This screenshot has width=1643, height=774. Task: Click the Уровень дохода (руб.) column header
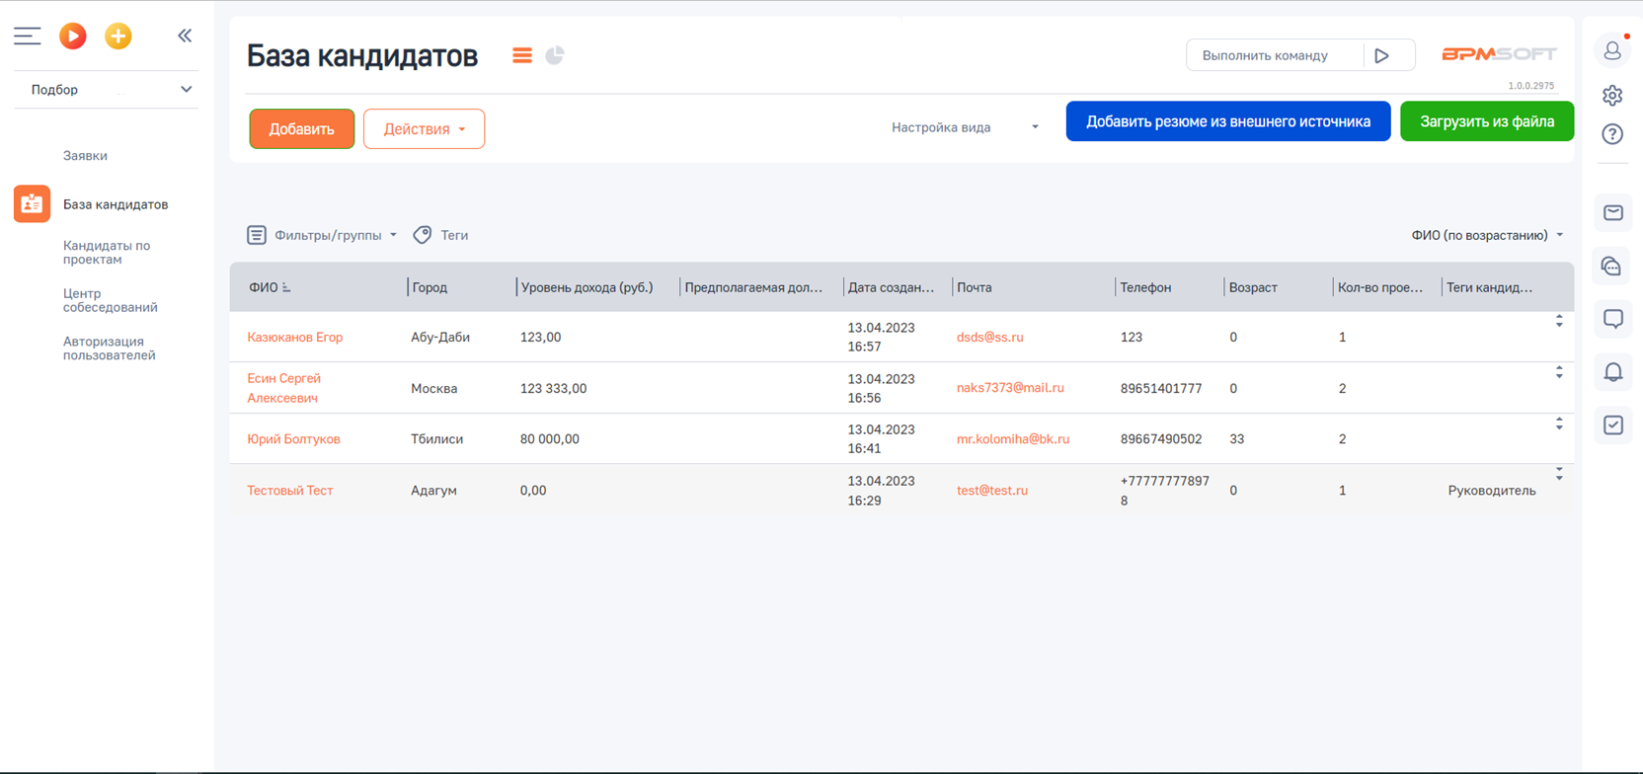click(x=587, y=287)
